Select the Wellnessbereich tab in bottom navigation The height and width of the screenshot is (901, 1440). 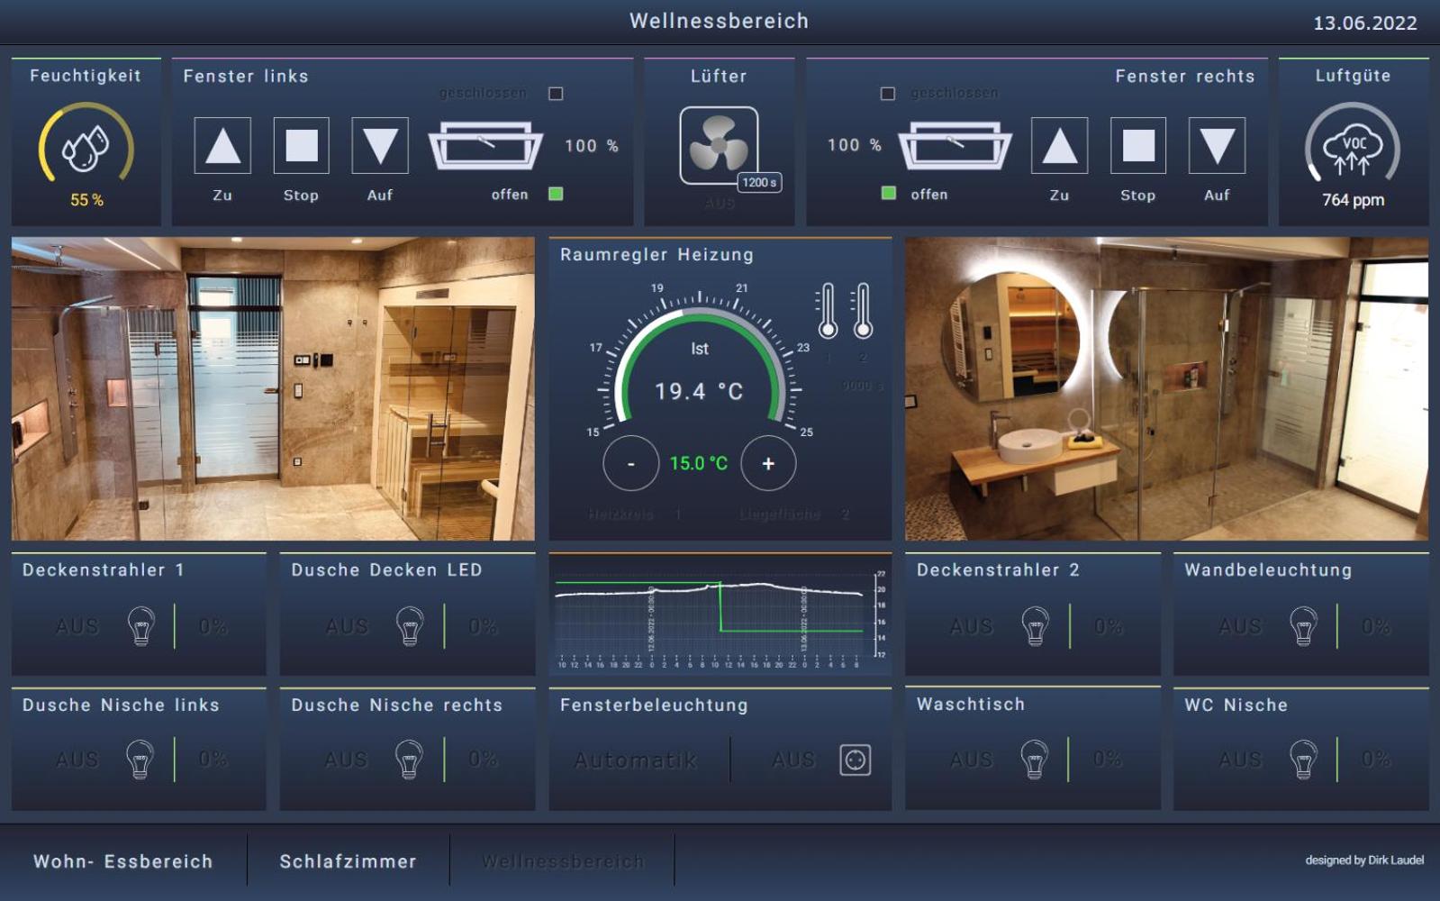click(563, 861)
